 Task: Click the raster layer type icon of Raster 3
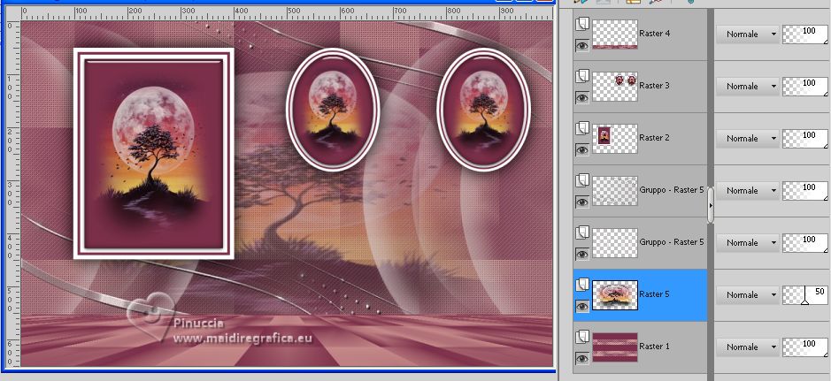(x=582, y=76)
